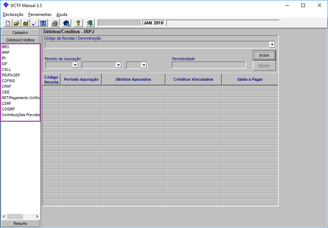Click the Débitos Apurados column header
Screen dimensions: 328x228
pos(133,80)
